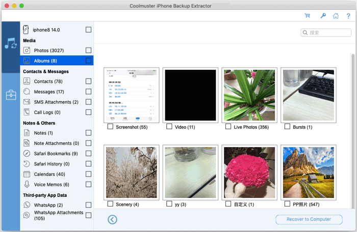357x232 pixels.
Task: Tick the WhatsApp (2) checkbox
Action: (x=88, y=205)
